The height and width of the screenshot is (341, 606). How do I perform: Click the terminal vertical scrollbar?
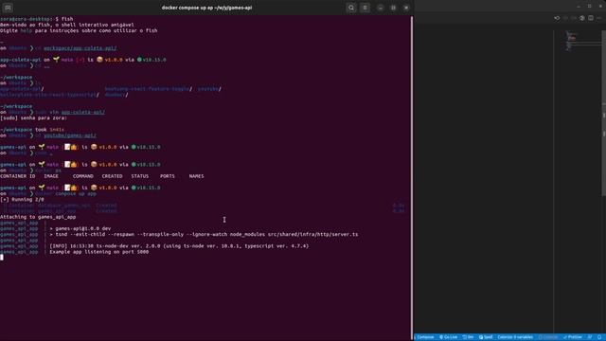412,178
